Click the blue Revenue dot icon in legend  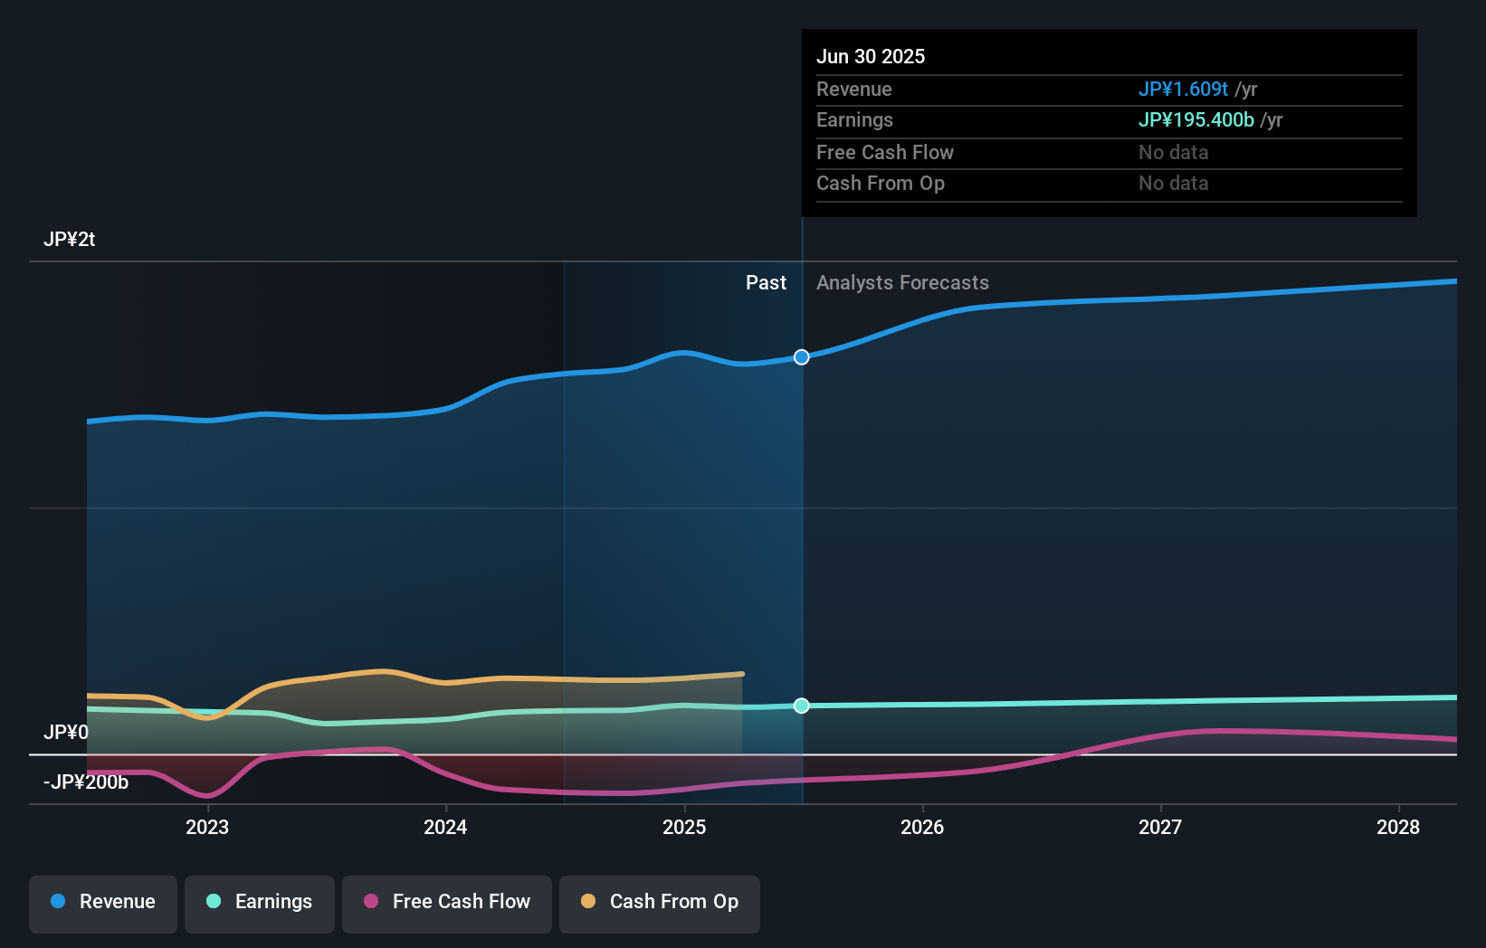coord(58,902)
